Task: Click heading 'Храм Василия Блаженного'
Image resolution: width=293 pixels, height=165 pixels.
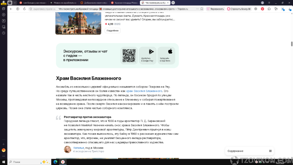Action: click(88, 78)
